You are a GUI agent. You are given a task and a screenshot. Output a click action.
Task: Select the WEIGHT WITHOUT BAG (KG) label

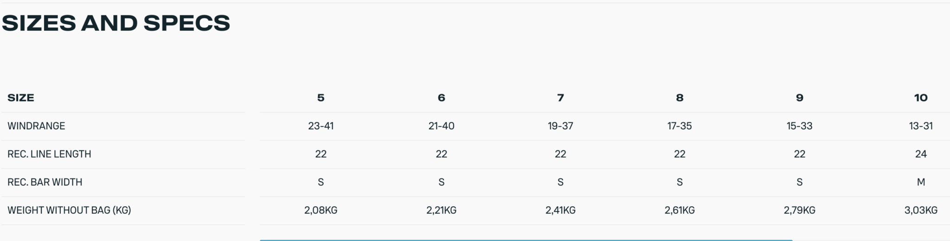tap(69, 210)
